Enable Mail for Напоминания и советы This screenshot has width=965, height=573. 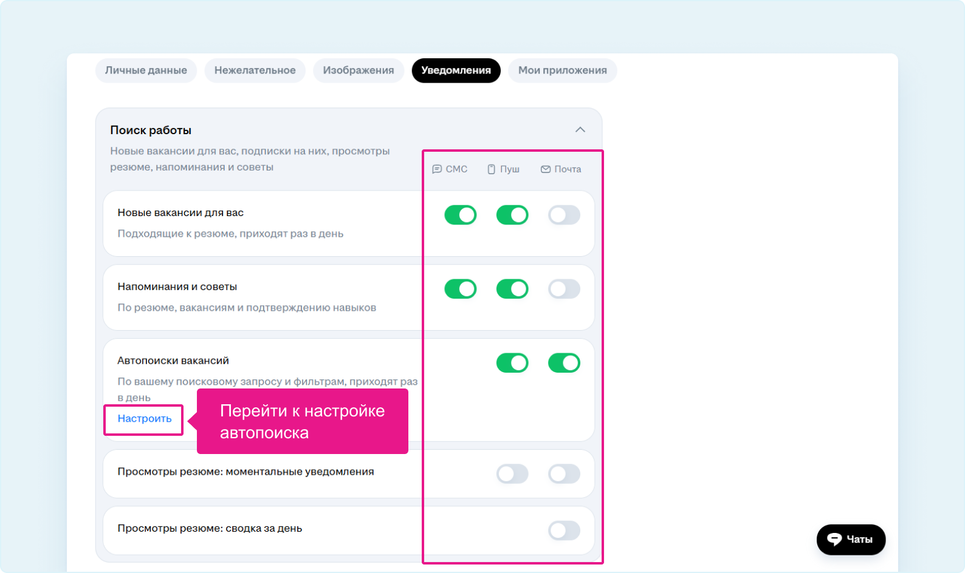pyautogui.click(x=563, y=289)
